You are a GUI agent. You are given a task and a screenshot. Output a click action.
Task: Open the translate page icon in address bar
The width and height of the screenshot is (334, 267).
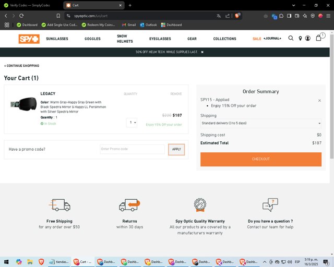219,16
